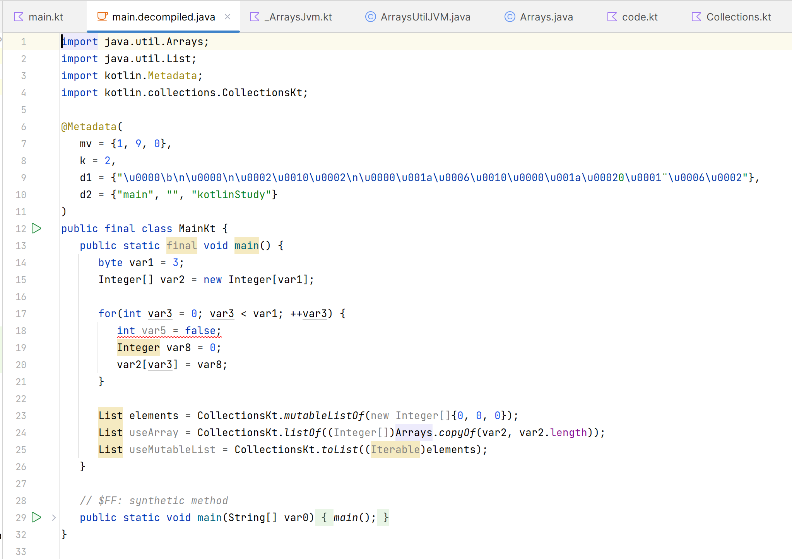Screen dimensions: 792x559
Task: Expand the collapsed opening brace after main(String[] var0)
Action: pos(324,518)
